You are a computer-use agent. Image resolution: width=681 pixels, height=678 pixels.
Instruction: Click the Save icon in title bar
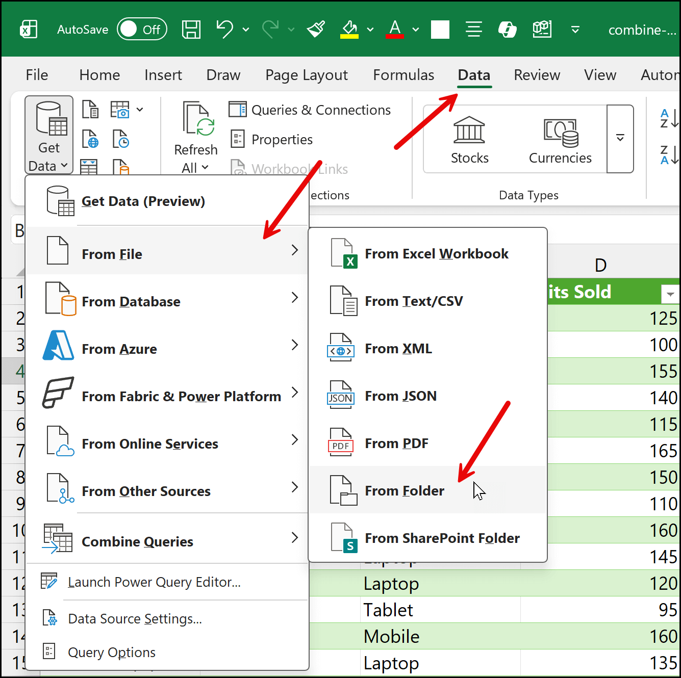pos(191,30)
